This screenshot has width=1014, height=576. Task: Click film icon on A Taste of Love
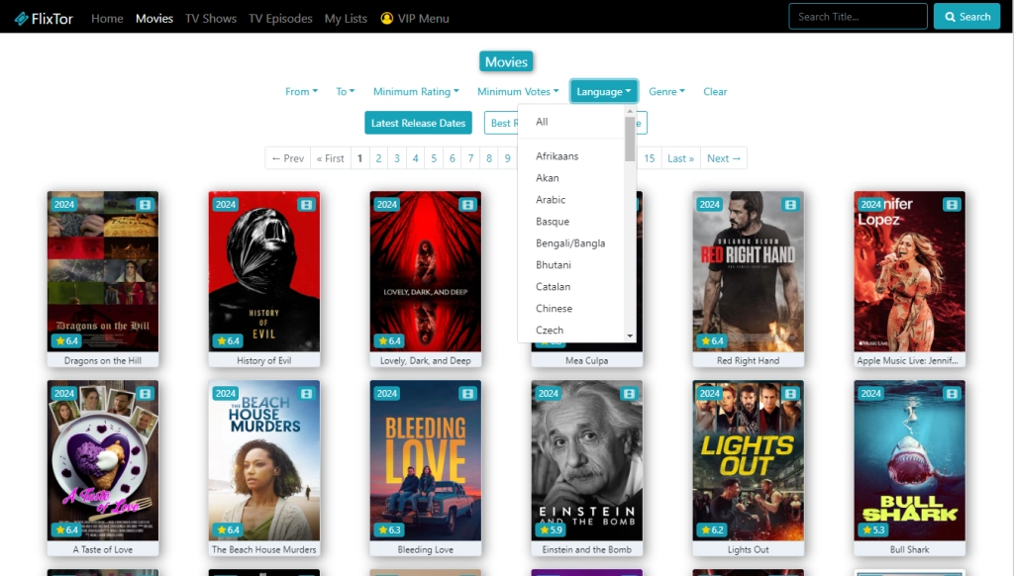point(145,393)
